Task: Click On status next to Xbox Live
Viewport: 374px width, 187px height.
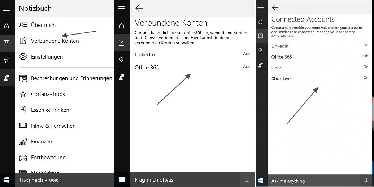Action: coord(366,77)
